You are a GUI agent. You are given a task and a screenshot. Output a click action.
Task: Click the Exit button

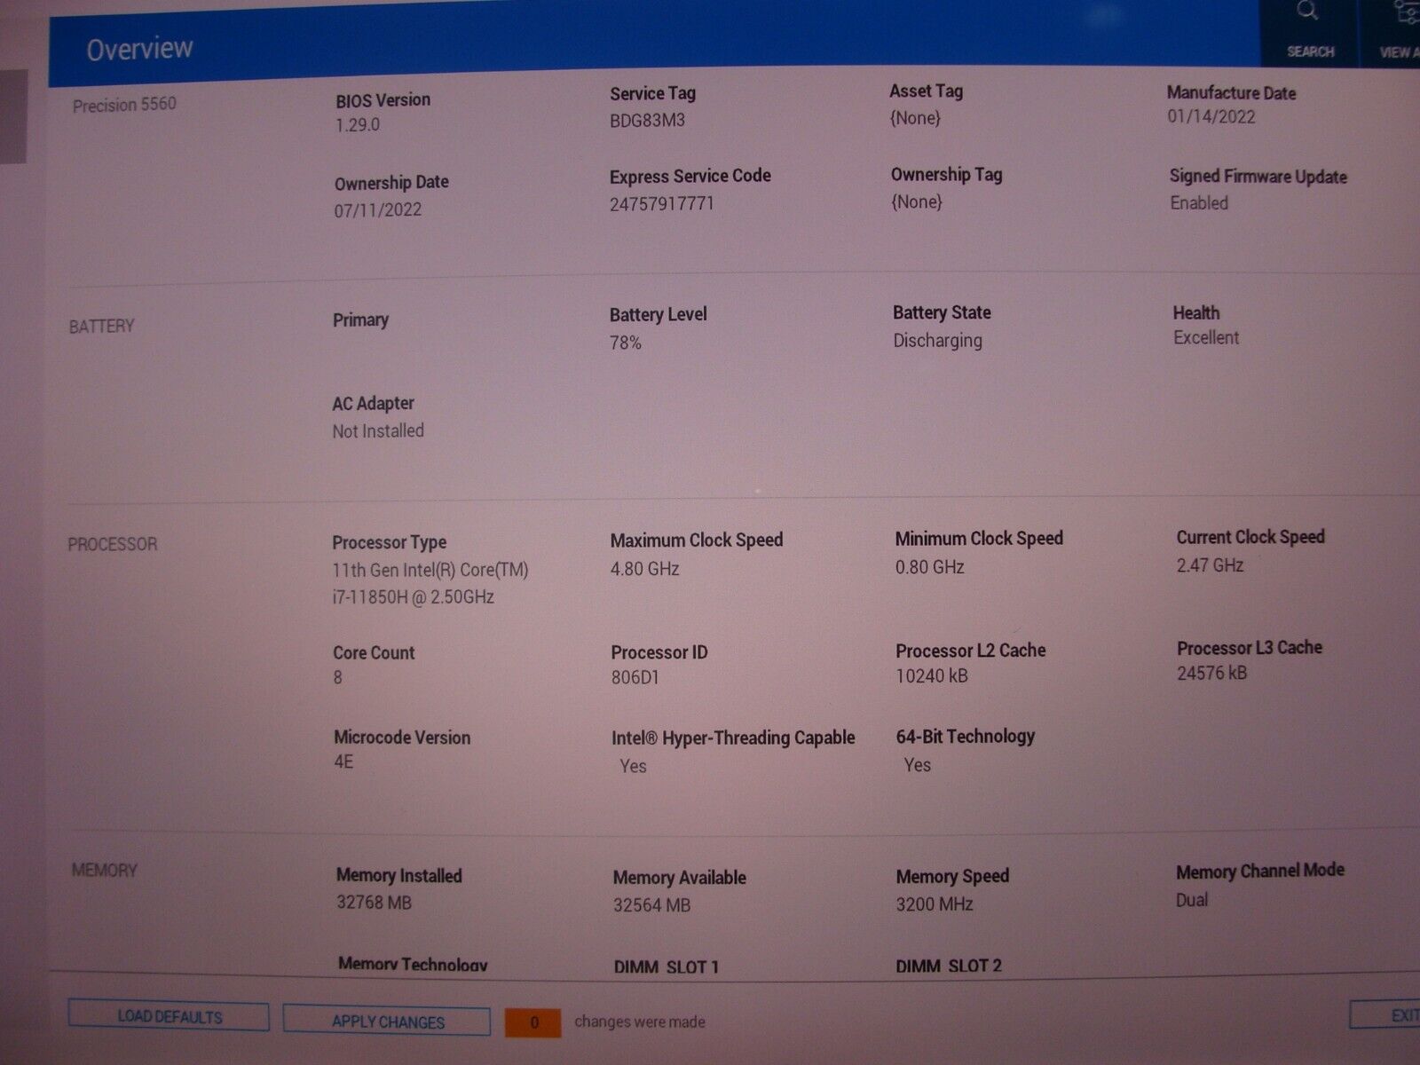coord(1386,1015)
